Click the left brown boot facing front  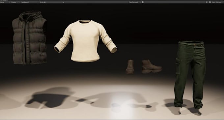click(130, 67)
